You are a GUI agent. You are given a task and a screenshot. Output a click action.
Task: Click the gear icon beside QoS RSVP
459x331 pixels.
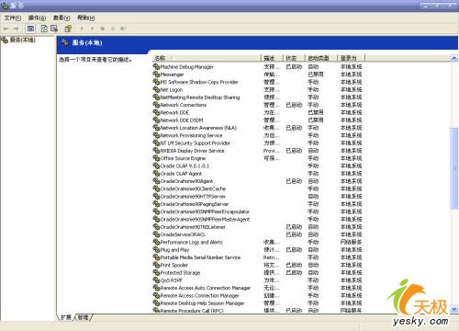coord(156,280)
